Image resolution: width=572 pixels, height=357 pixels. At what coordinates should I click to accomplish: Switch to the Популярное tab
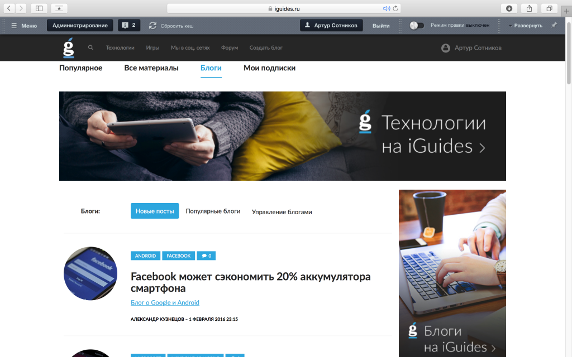[80, 67]
